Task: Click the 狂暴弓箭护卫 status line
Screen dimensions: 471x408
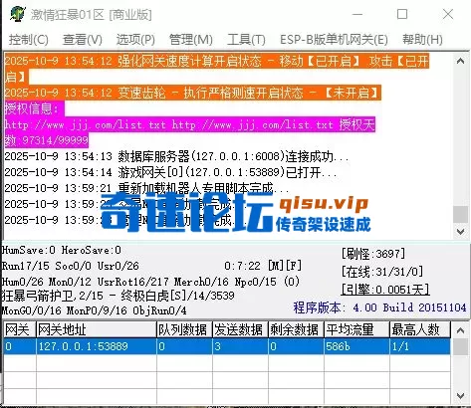Action: tap(118, 296)
